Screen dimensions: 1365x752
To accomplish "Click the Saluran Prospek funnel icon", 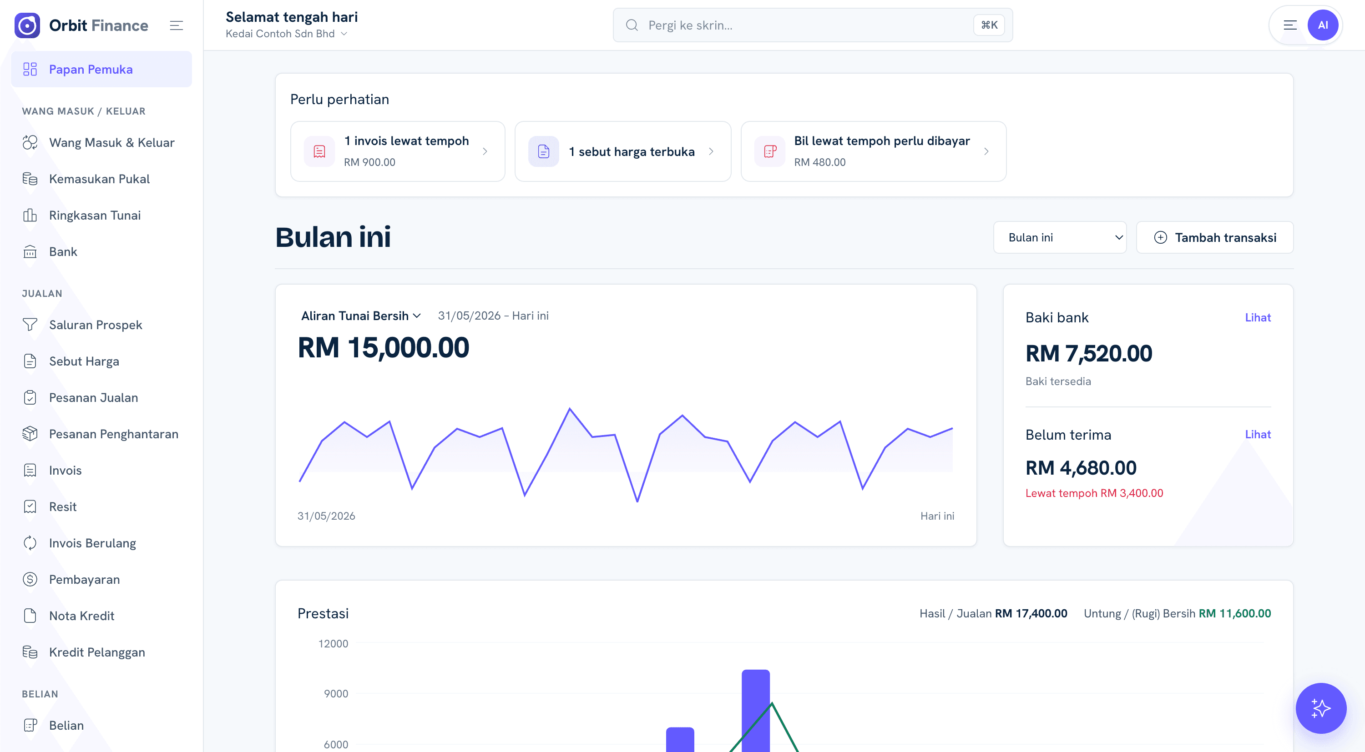I will coord(30,325).
